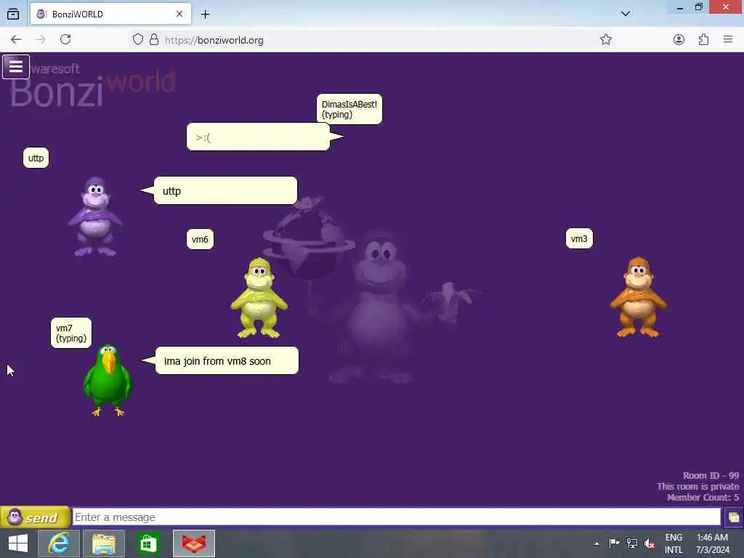This screenshot has width=744, height=558.
Task: Expand the list all tabs dropdown
Action: point(626,14)
